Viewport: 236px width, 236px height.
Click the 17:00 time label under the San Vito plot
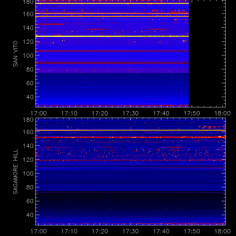click(39, 113)
